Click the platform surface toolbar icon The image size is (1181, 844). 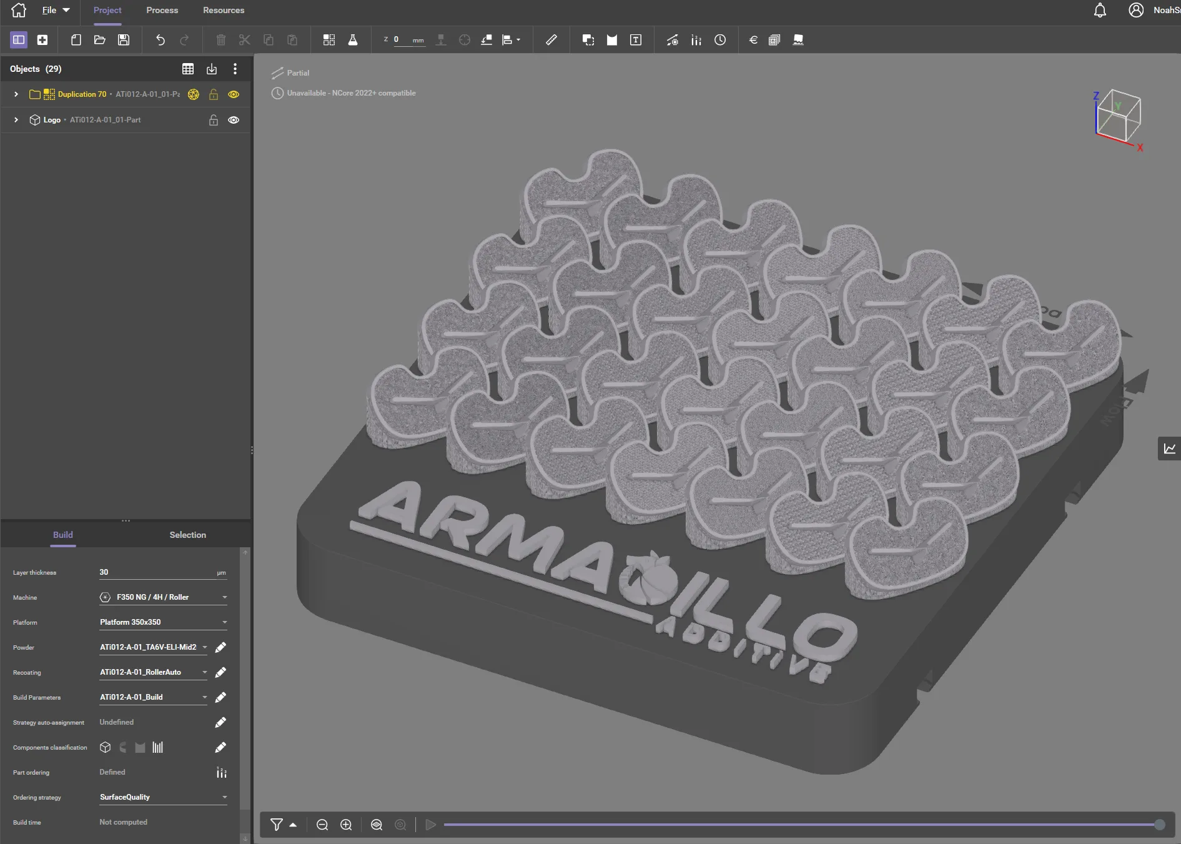pos(798,40)
